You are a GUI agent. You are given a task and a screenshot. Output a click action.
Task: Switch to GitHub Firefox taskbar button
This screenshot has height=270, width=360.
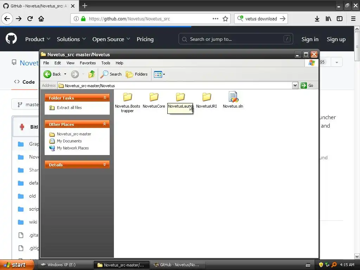coord(178,265)
